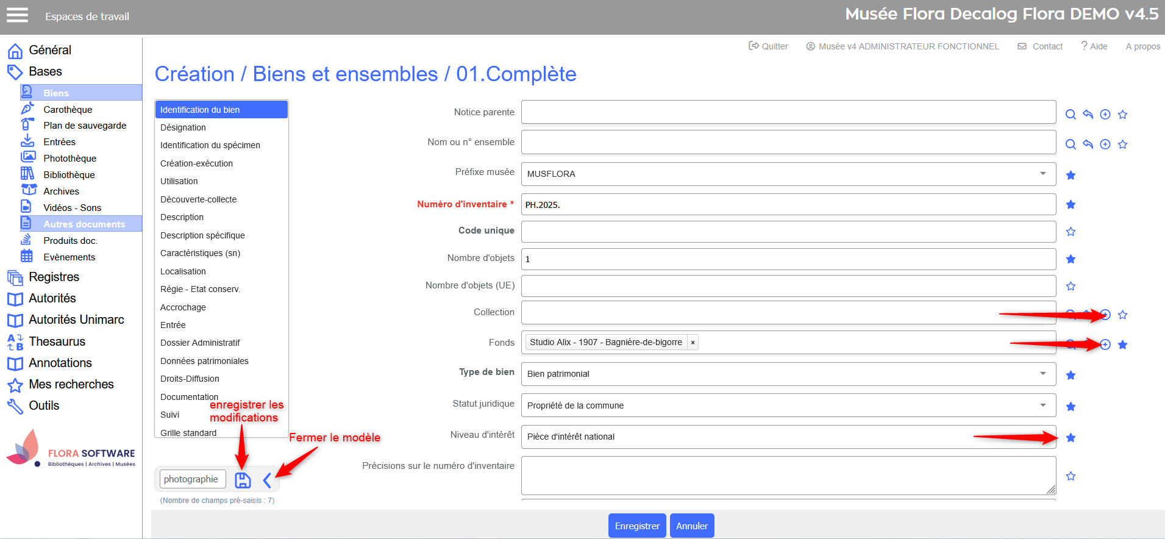This screenshot has width=1165, height=539.
Task: Search for a Nom ou n° ensemble
Action: click(x=1071, y=145)
